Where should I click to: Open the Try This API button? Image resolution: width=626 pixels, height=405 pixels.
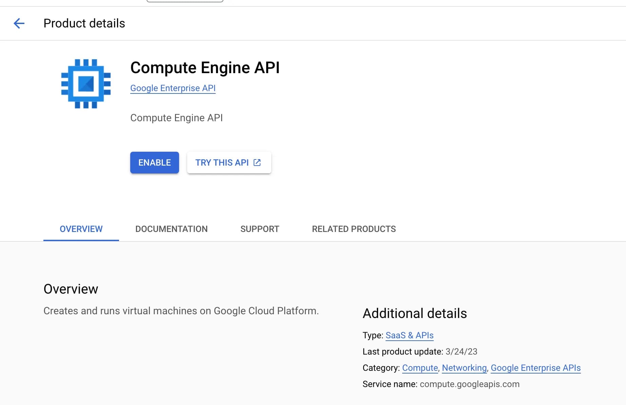pos(229,163)
